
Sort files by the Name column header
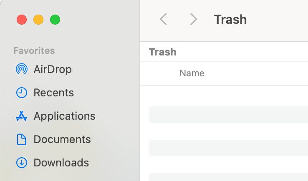pyautogui.click(x=192, y=73)
